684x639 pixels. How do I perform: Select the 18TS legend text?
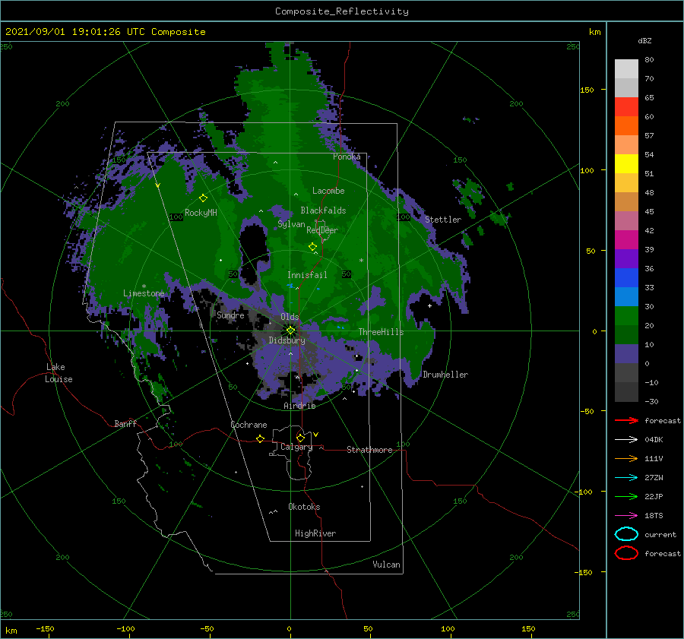click(654, 516)
